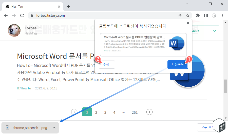
Task: Open the cube-shaped extension icon in toolbar
Action: click(x=214, y=15)
